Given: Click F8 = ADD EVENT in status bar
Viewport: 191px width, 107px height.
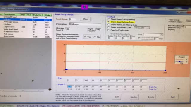Looking at the screenshot, I should pyautogui.click(x=91, y=106).
